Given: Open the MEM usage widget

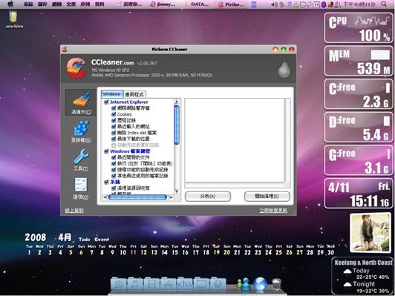Looking at the screenshot, I should (359, 61).
